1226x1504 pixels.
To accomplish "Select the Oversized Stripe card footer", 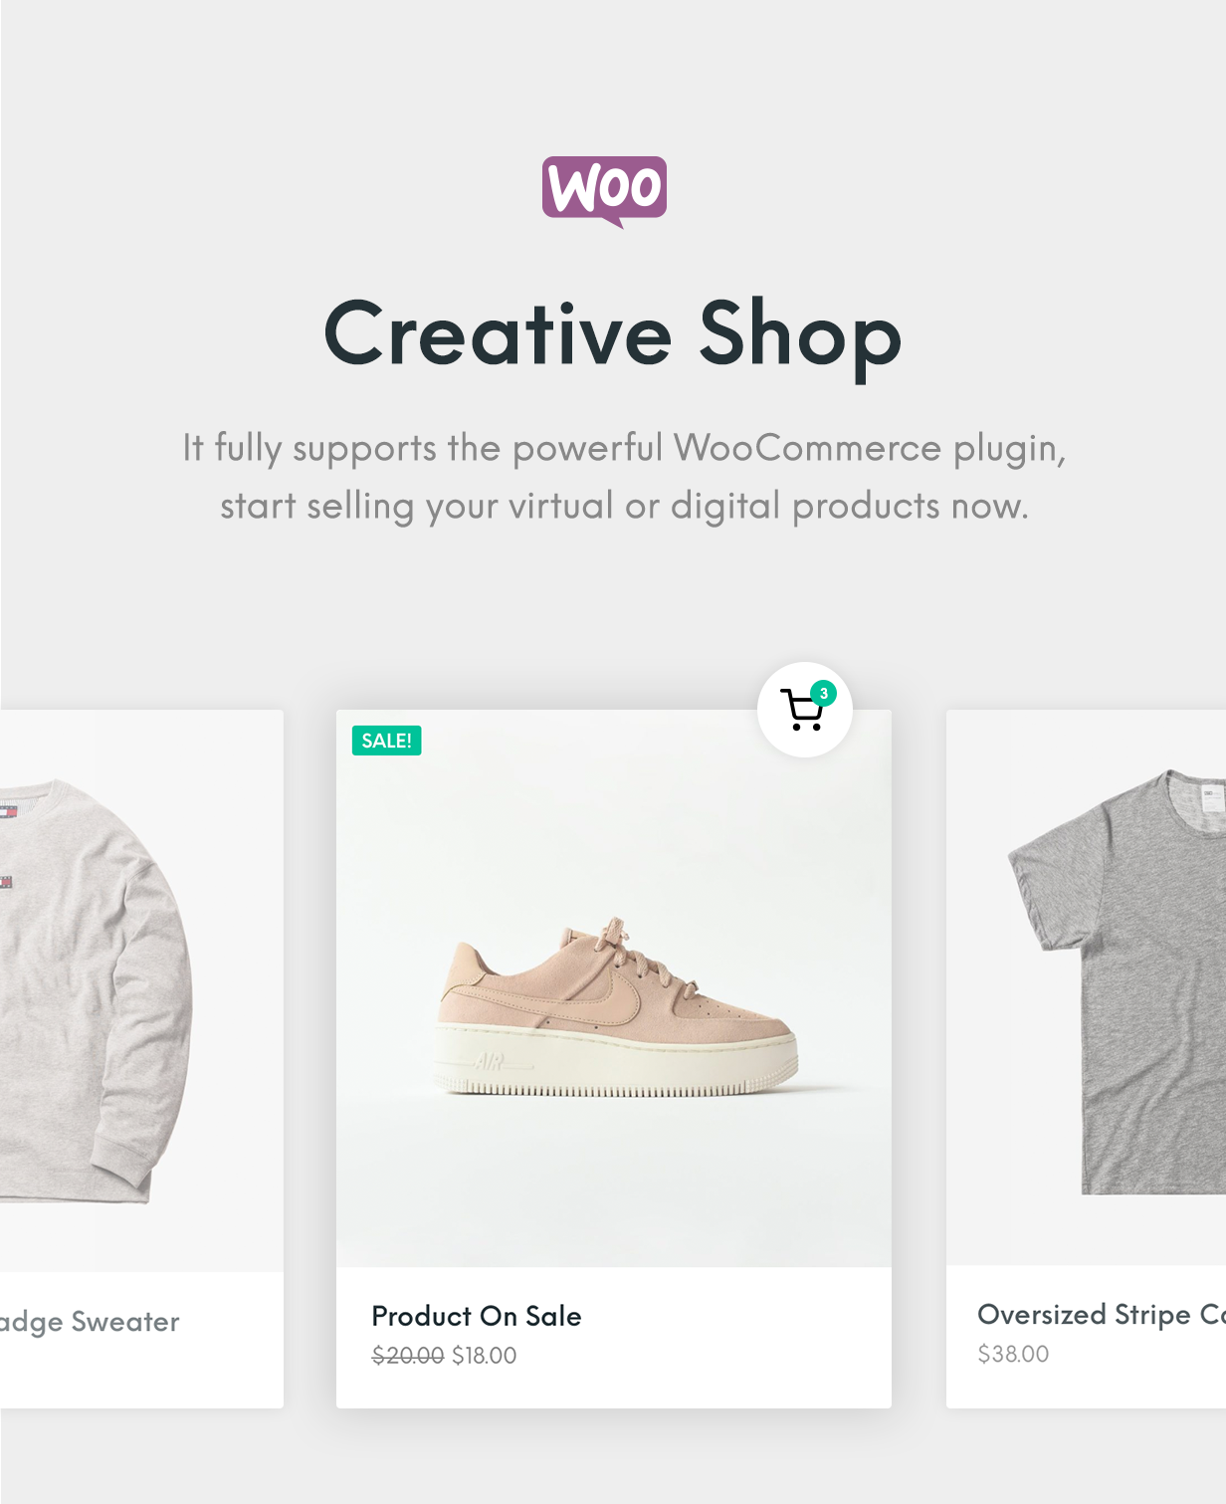I will coord(1086,1337).
